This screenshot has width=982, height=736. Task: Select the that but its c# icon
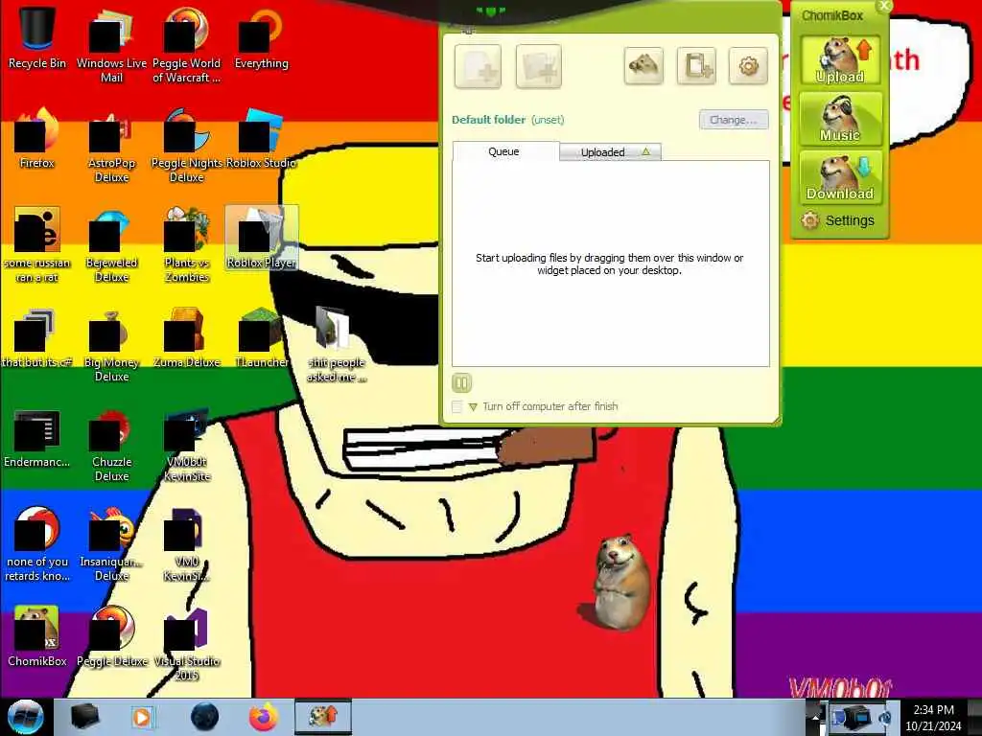point(37,338)
